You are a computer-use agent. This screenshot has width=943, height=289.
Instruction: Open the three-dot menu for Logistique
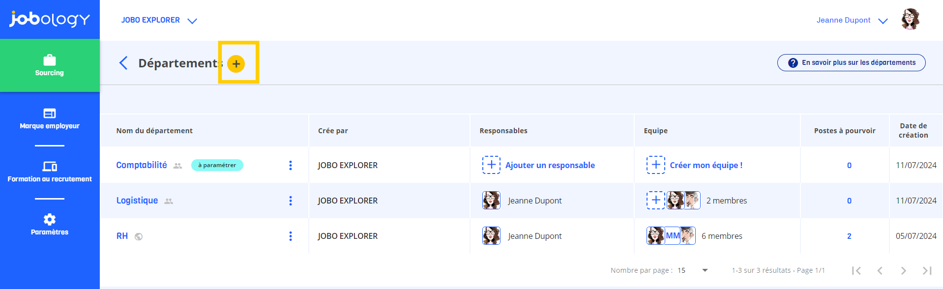pos(291,201)
